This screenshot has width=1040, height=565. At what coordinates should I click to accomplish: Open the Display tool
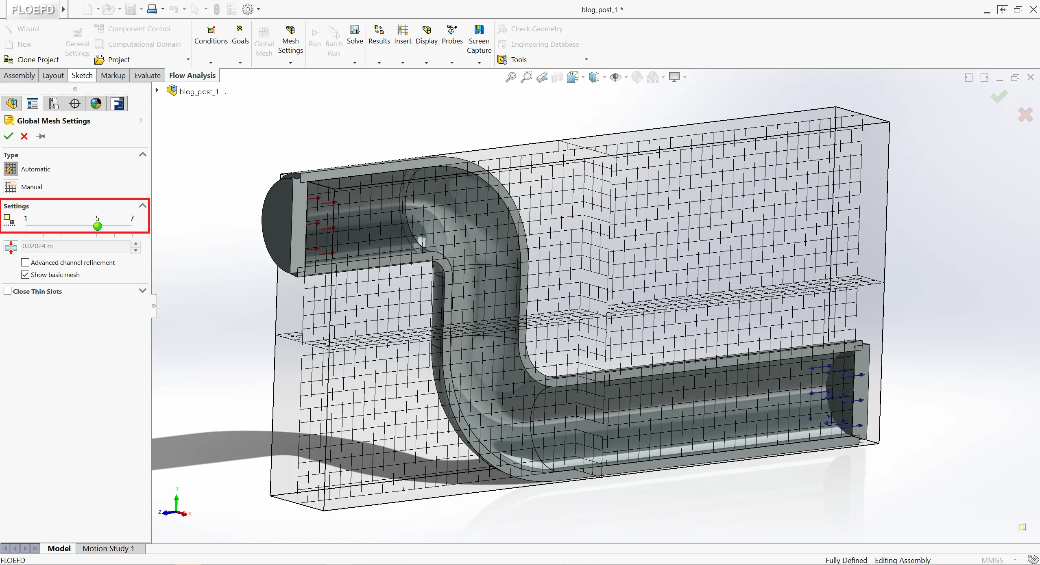[x=426, y=35]
